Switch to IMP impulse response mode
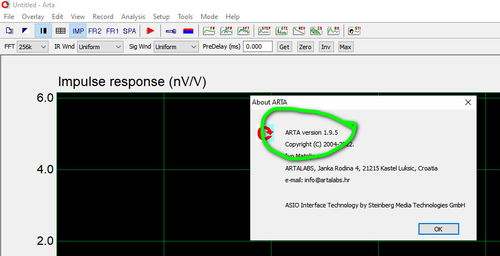This screenshot has width=500, height=256. pyautogui.click(x=78, y=31)
